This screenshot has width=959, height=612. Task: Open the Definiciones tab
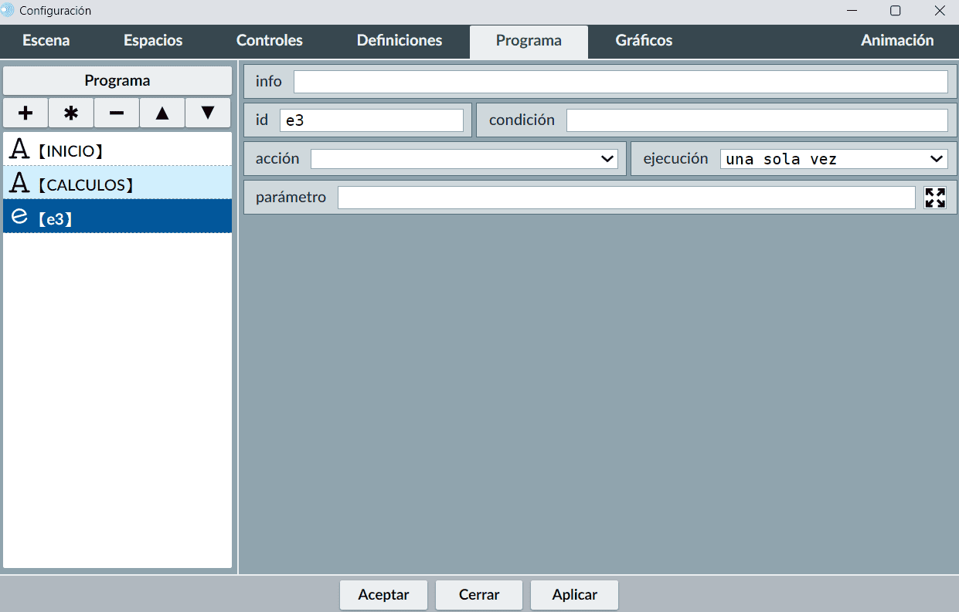pyautogui.click(x=400, y=41)
